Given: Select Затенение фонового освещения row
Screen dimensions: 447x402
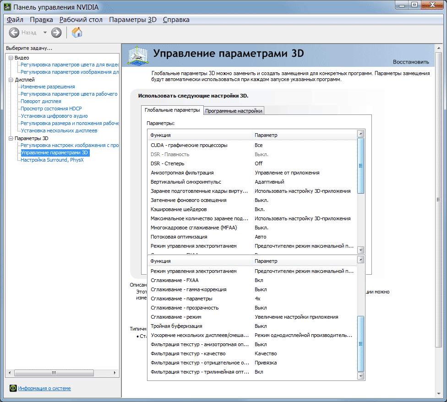Looking at the screenshot, I should click(x=252, y=200).
